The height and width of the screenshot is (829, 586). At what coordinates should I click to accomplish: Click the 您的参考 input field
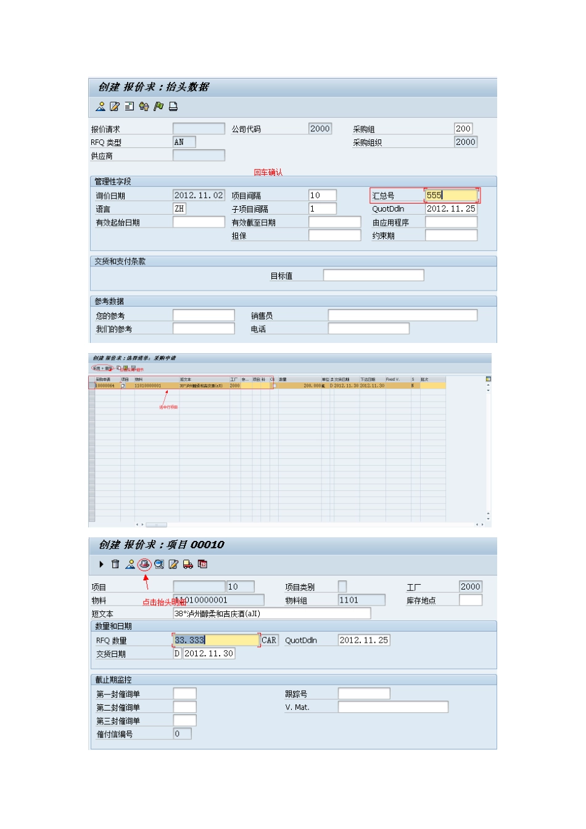204,315
